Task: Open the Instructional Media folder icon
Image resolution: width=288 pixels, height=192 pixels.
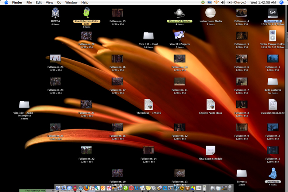Action: tap(210, 13)
